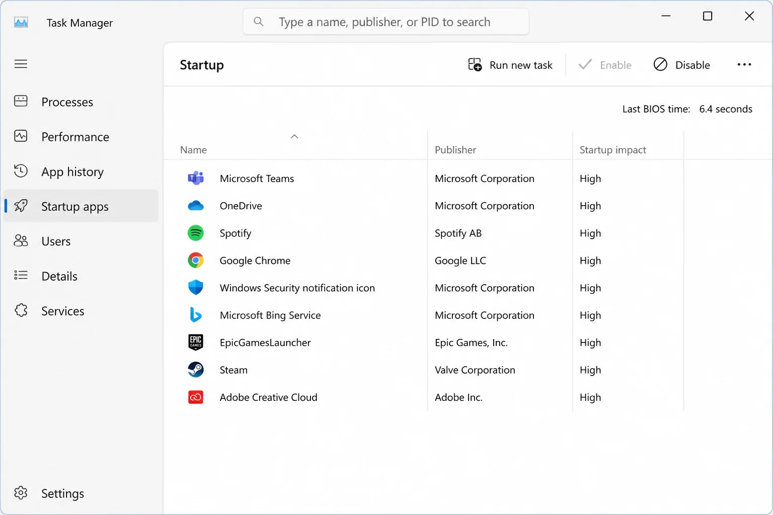Select the Microsoft Teams icon
Viewport: 773px width, 515px height.
pos(196,178)
